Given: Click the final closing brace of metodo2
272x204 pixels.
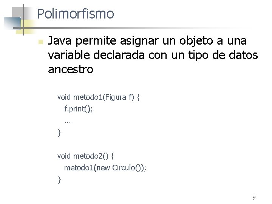Looking at the screenshot, I should tap(59, 179).
